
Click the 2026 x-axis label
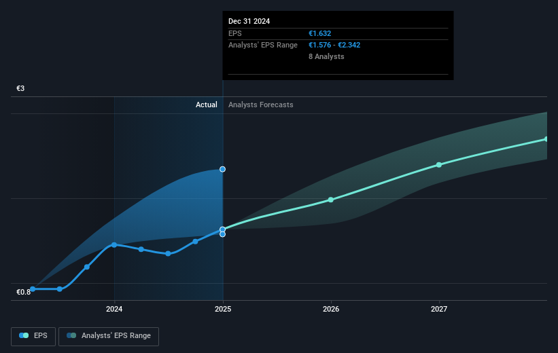[331, 310]
